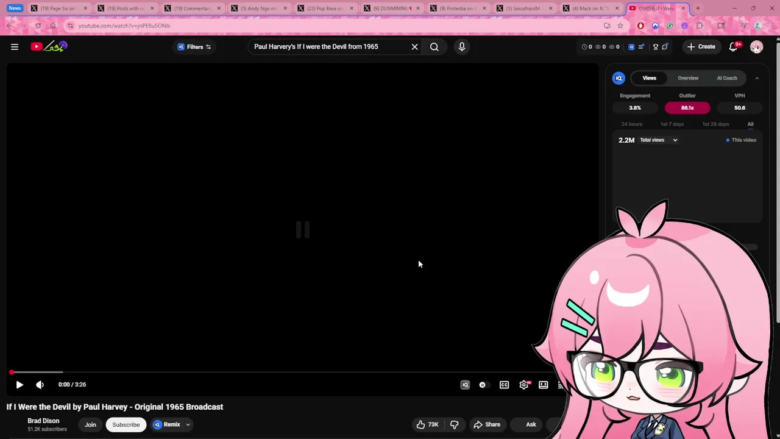The height and width of the screenshot is (439, 780).
Task: Click the vidIQ trophy icon
Action: click(656, 47)
